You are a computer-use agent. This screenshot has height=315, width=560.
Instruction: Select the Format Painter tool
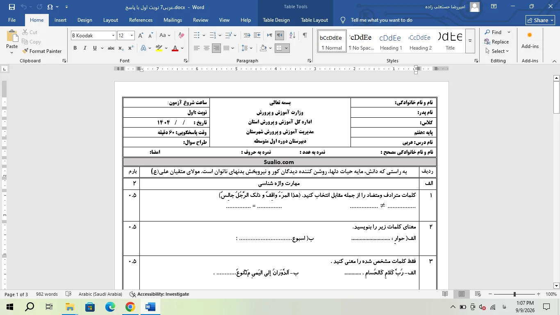42,51
